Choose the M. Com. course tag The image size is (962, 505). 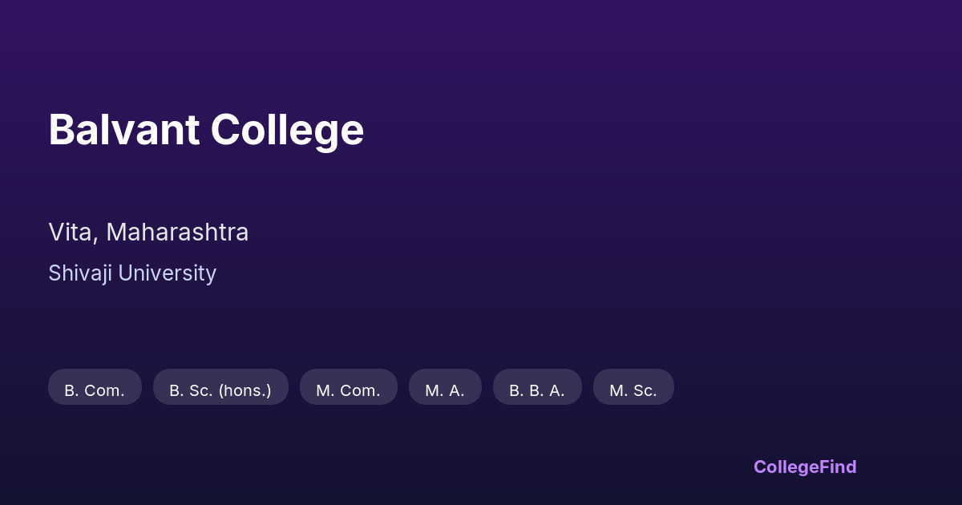(x=348, y=388)
